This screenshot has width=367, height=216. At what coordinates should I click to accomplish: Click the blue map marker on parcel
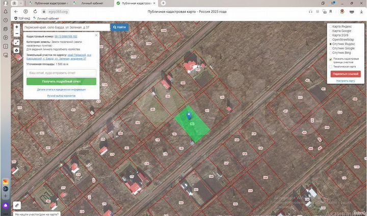click(189, 115)
